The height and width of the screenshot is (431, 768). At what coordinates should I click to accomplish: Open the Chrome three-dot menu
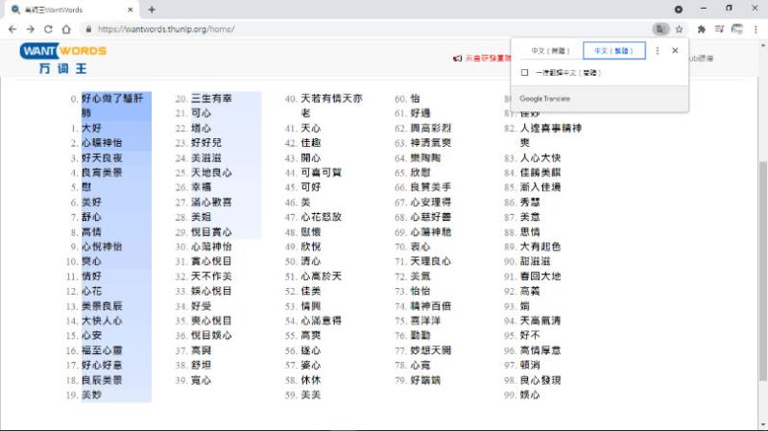point(756,30)
